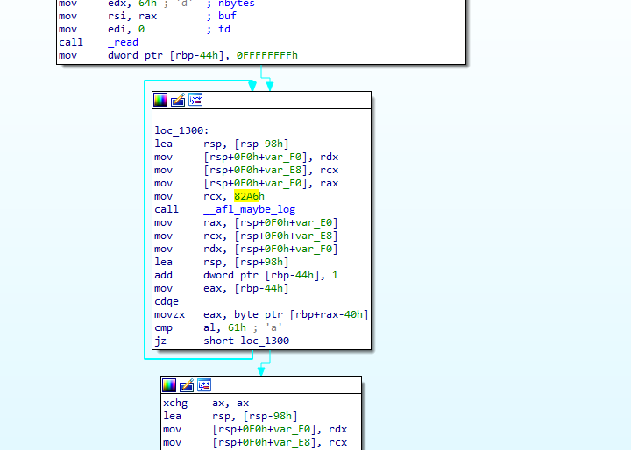Follow the __afl_maybe_log call target
The image size is (631, 450).
coord(250,209)
